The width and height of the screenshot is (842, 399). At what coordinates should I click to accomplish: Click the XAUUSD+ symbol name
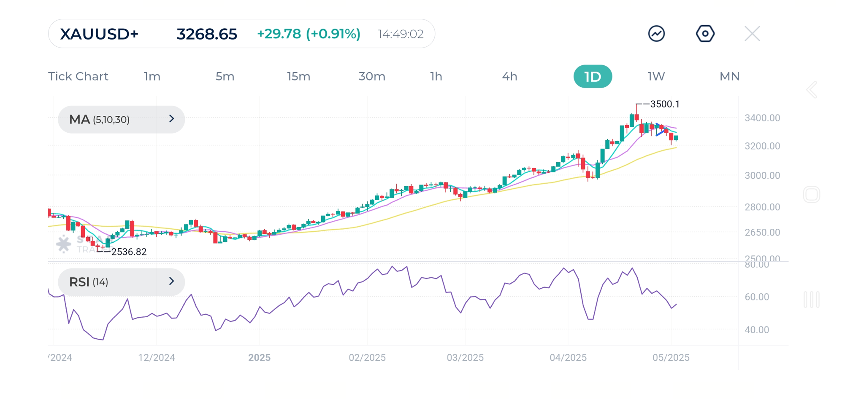99,34
